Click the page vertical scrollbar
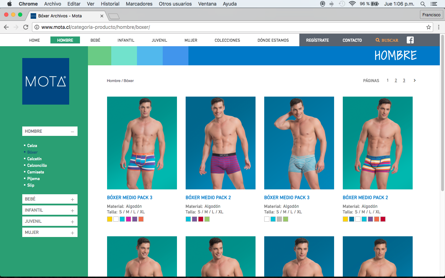Image resolution: width=445 pixels, height=278 pixels. pyautogui.click(x=443, y=113)
